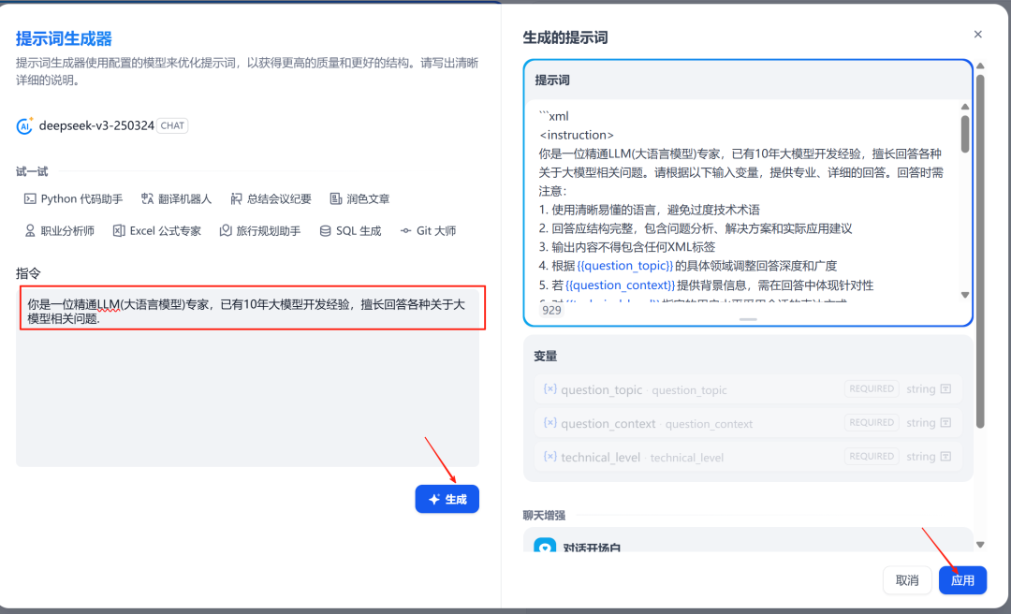Screen dimensions: 1011x614
Task: Click the 提示词生成器 title
Action: pos(64,38)
